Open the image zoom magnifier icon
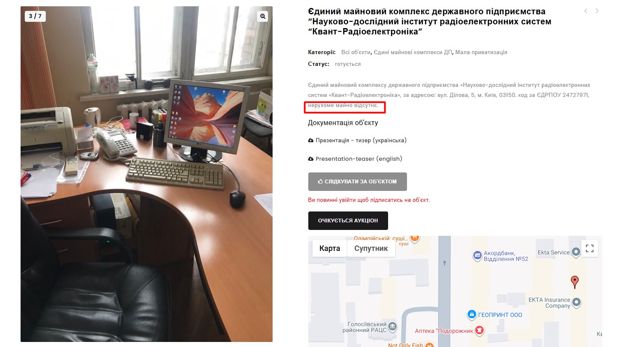This screenshot has width=638, height=347. (x=263, y=16)
